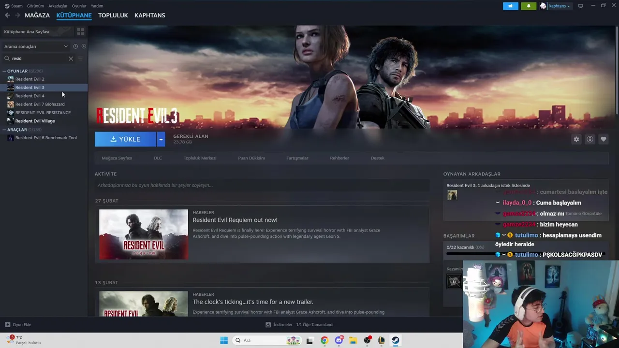The width and height of the screenshot is (619, 348).
Task: Switch library to grid view icon
Action: pos(80,31)
